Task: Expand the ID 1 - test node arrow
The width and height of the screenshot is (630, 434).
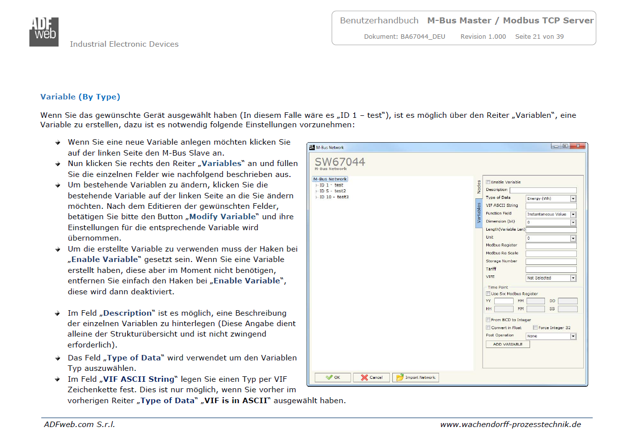Action: point(316,185)
